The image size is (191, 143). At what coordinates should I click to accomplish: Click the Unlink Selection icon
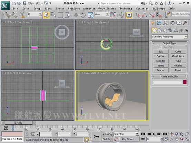(x=14, y=15)
